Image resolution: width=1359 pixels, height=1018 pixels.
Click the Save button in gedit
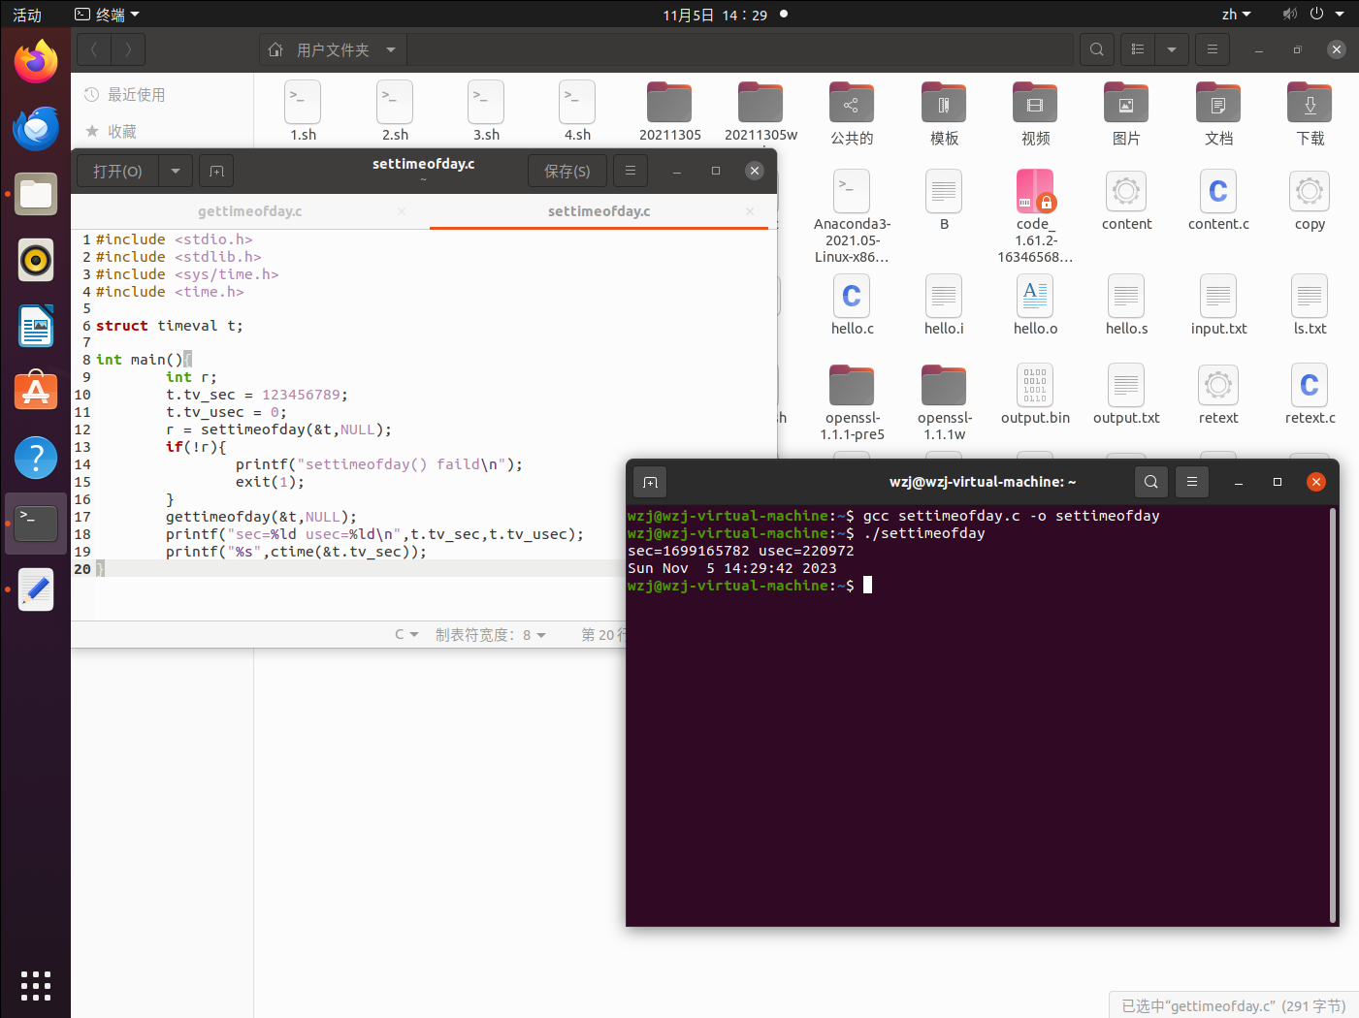coord(567,172)
